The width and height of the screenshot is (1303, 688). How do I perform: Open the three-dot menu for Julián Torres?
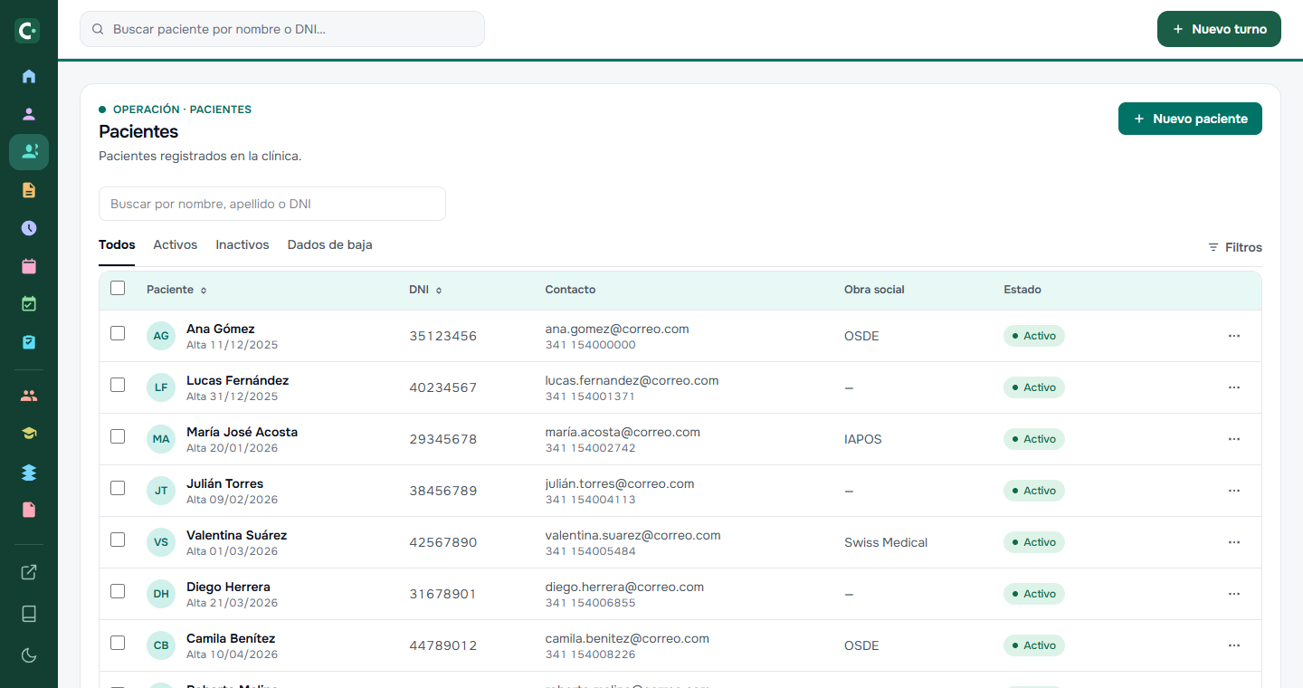coord(1234,491)
